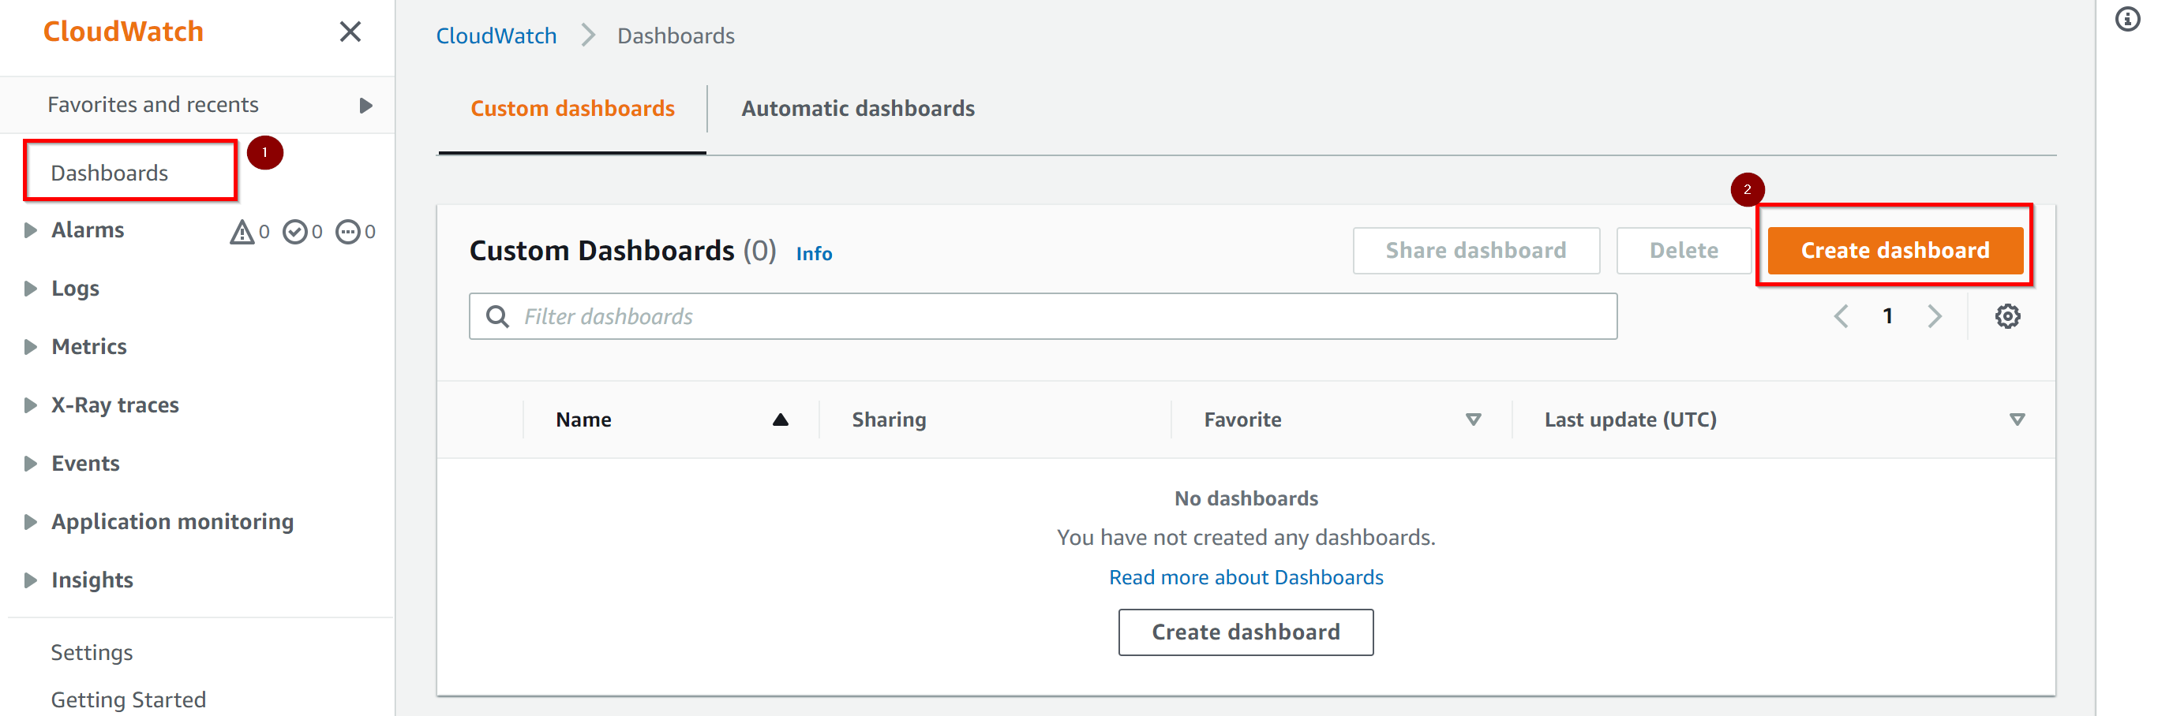Open Dashboards in the sidebar
The width and height of the screenshot is (2158, 716).
tap(110, 173)
